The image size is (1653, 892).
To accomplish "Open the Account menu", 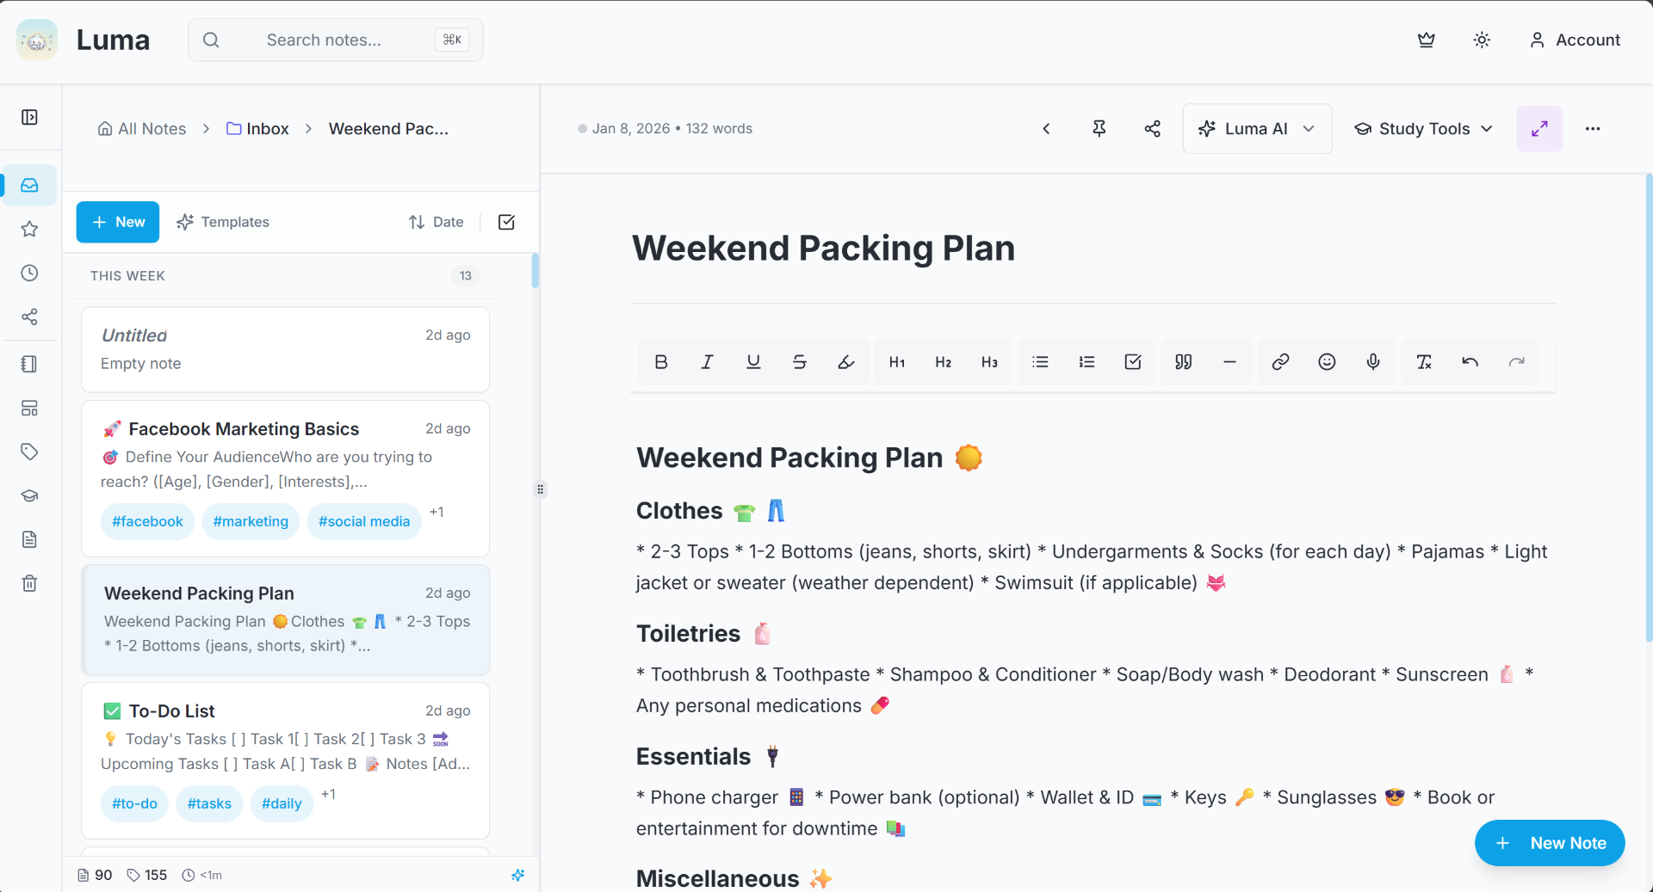I will pyautogui.click(x=1575, y=40).
